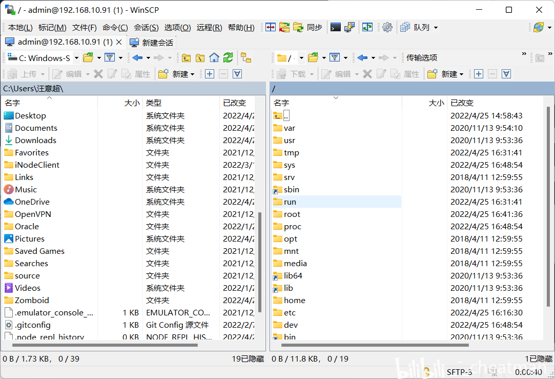Refresh the local panel
Screen dimensions: 555x379
[228, 58]
